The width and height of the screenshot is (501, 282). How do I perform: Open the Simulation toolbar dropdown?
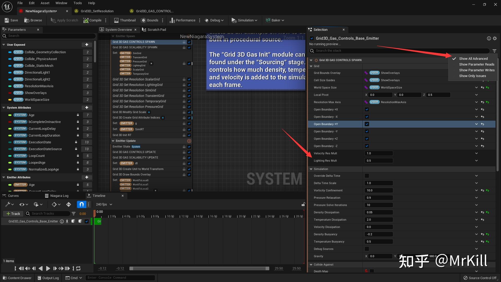245,20
